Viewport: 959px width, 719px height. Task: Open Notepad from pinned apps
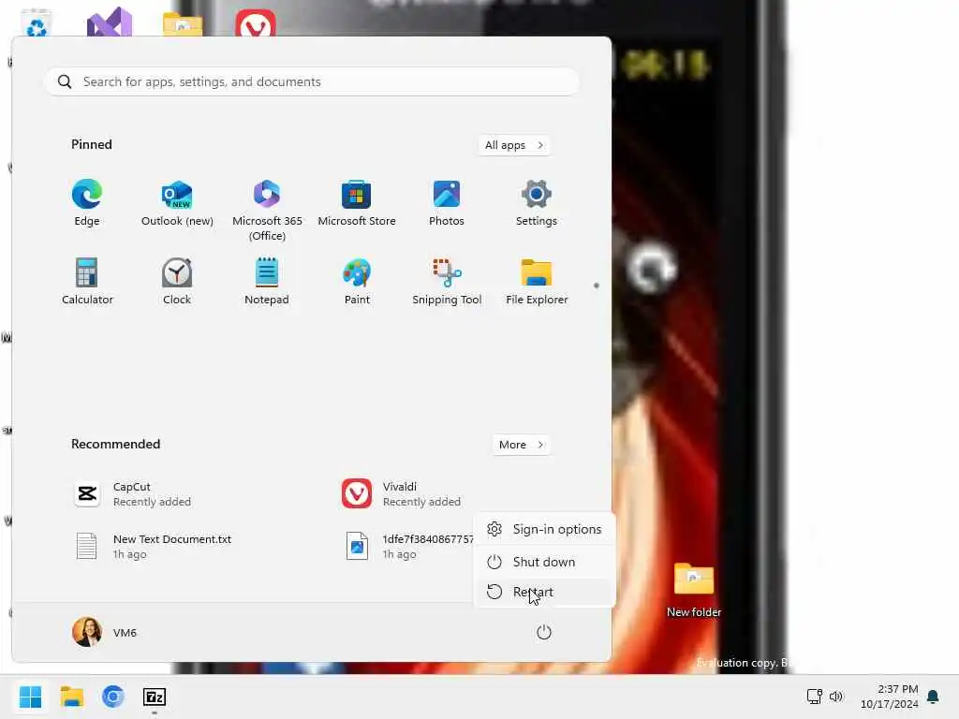click(267, 281)
